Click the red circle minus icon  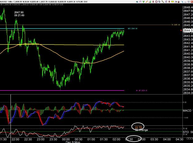[x=156, y=2]
